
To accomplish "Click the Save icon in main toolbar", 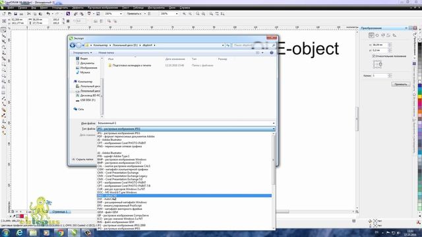I will (x=15, y=14).
